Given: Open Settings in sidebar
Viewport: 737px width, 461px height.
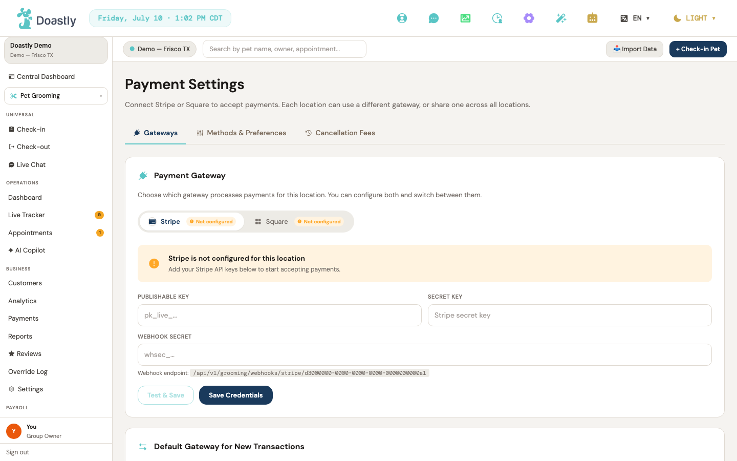Looking at the screenshot, I should tap(56, 389).
